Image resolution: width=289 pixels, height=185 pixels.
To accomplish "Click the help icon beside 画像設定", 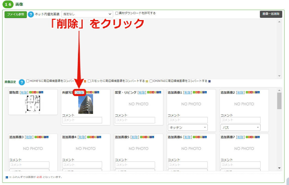I will (22, 82).
